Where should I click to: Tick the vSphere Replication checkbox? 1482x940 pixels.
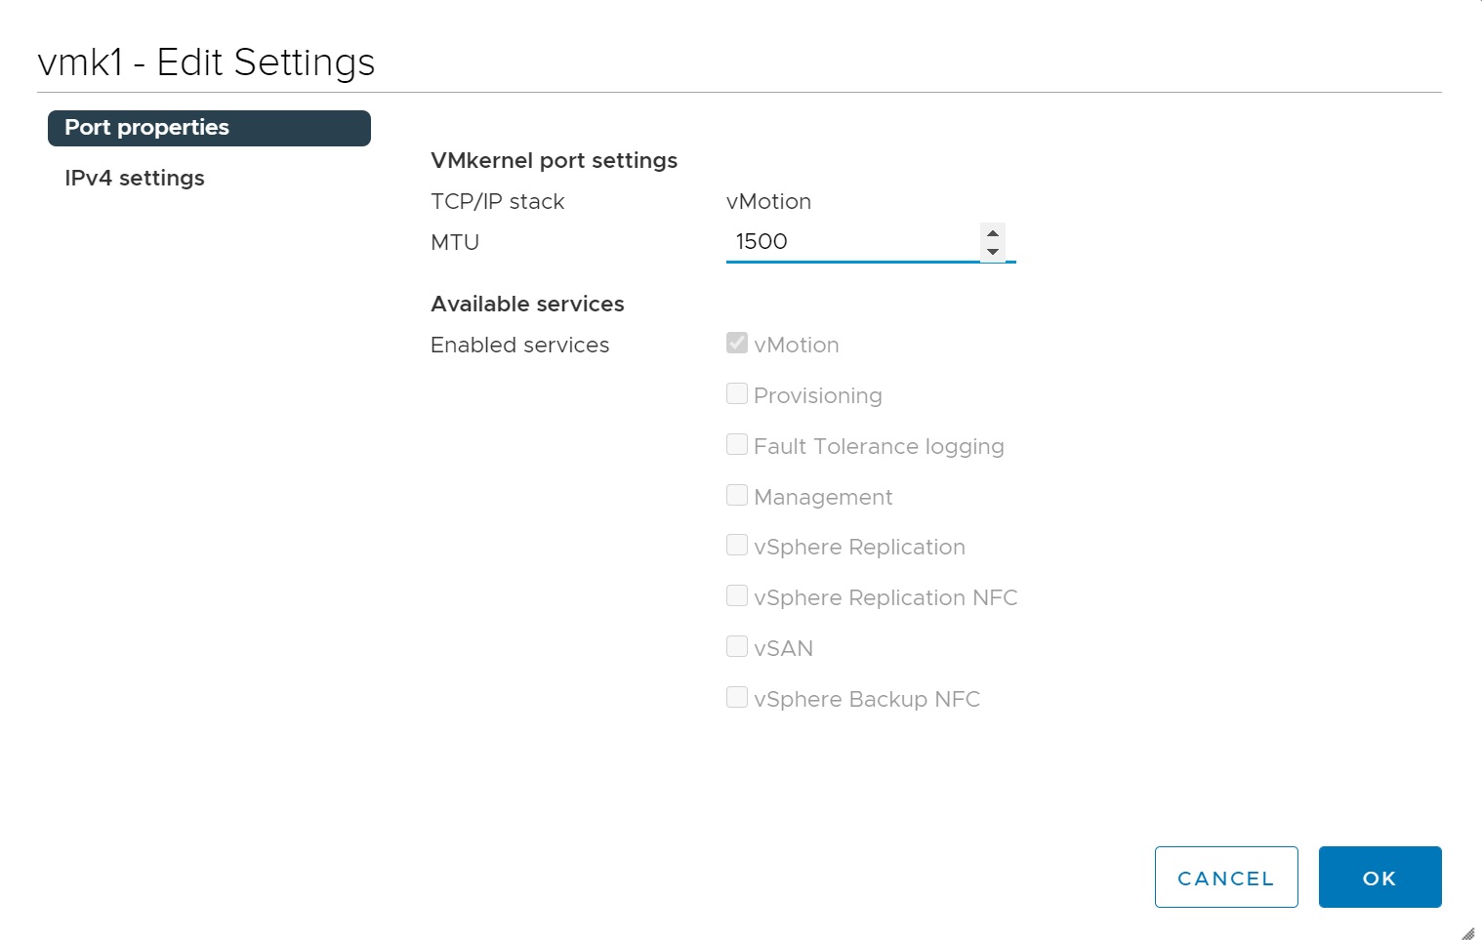(x=737, y=546)
